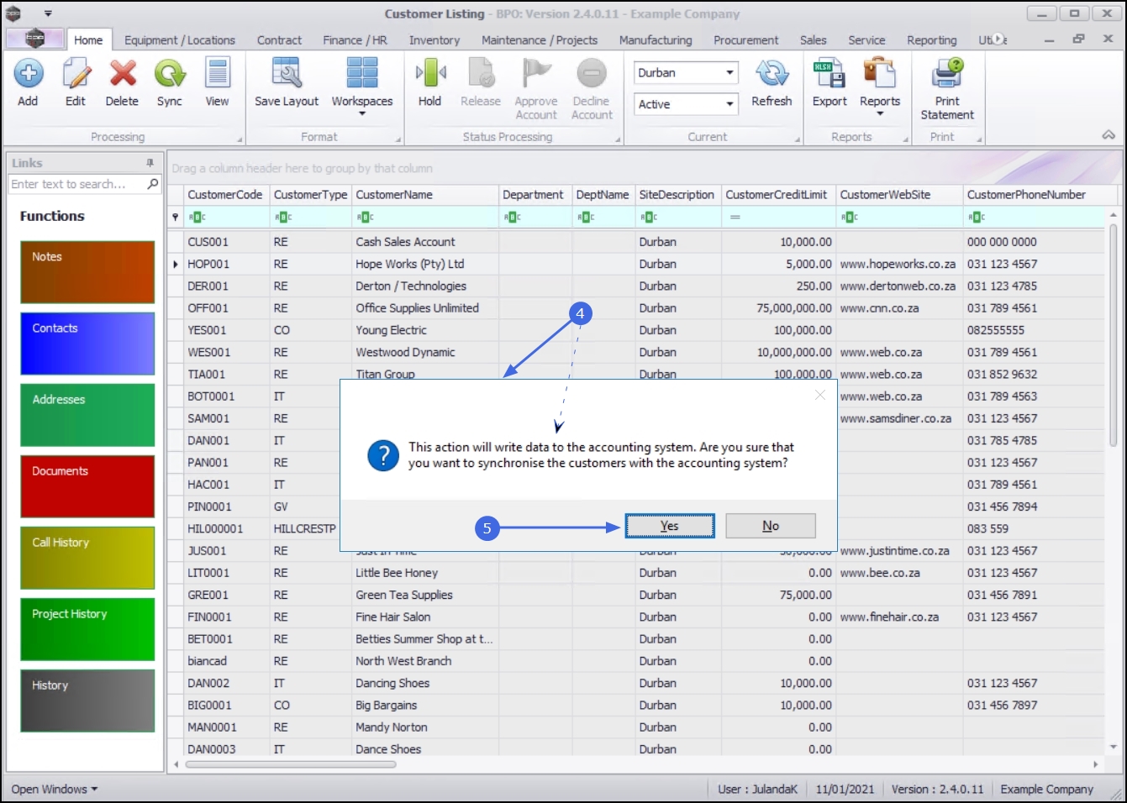This screenshot has width=1127, height=803.
Task: Click the Export to Excel icon
Action: (x=829, y=74)
